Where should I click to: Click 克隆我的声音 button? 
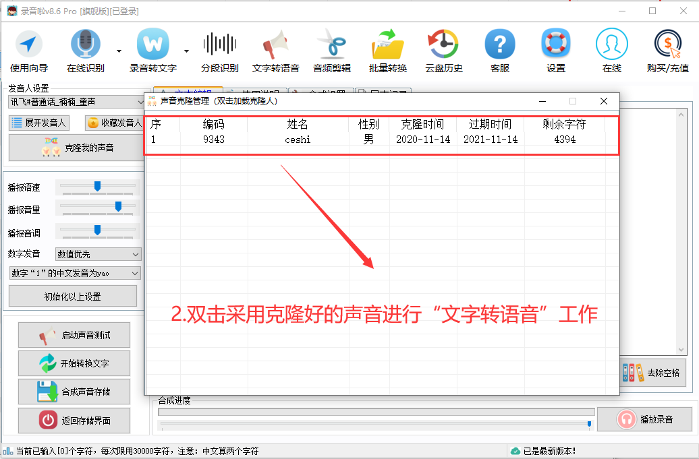[x=77, y=148]
